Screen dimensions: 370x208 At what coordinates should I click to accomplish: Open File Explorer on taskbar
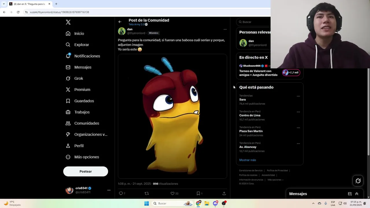[207, 203]
